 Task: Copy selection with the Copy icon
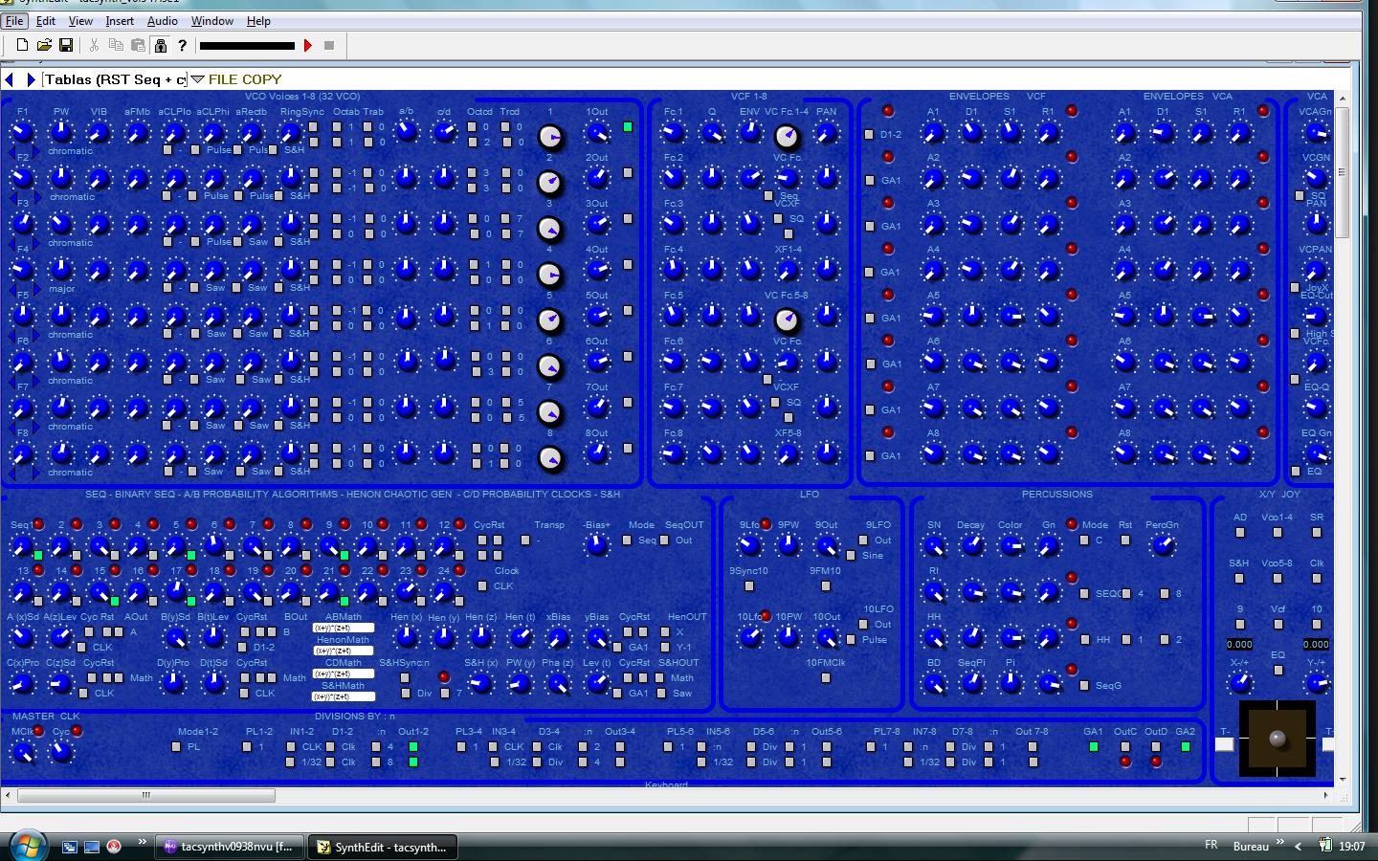pyautogui.click(x=118, y=44)
